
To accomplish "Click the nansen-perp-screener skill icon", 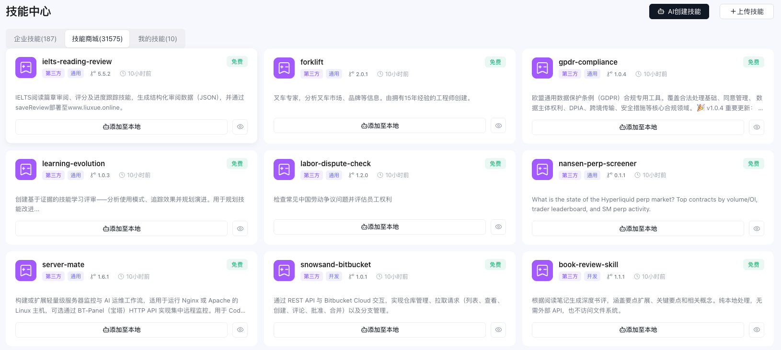I will (x=542, y=169).
